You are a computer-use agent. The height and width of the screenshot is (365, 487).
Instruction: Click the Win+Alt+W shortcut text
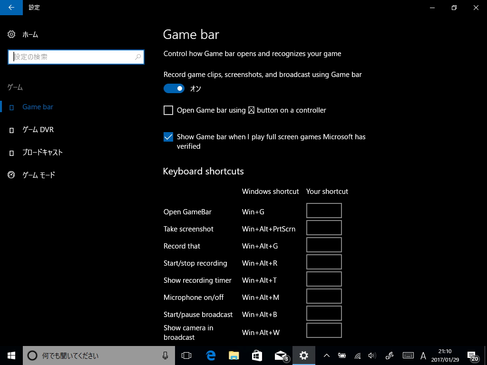point(261,332)
